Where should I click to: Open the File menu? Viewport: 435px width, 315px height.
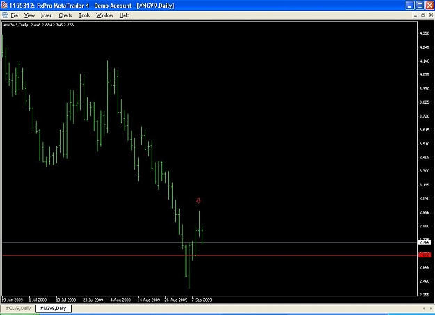point(15,15)
